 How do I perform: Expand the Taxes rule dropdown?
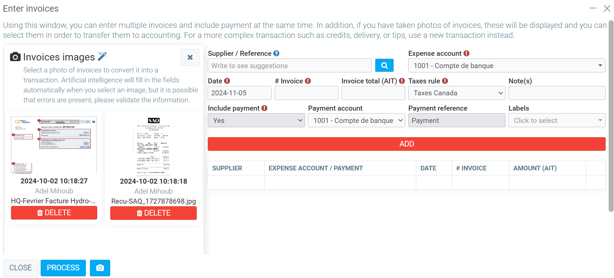457,93
